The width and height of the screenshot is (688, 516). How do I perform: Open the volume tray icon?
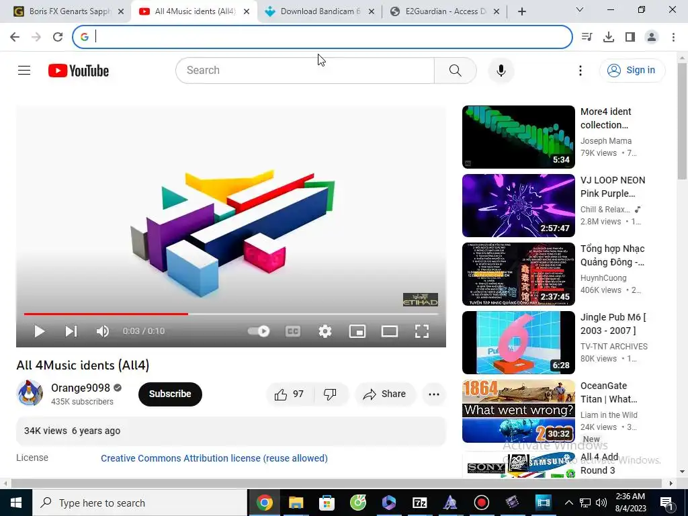[x=601, y=503]
